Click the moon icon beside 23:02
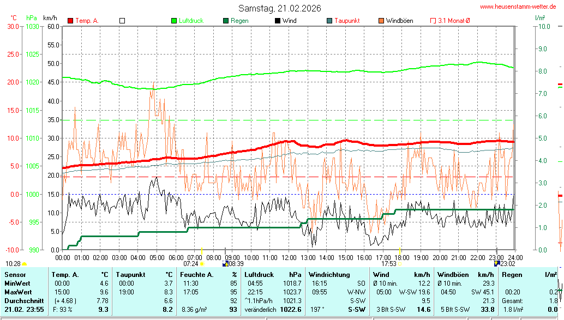 pos(497,263)
